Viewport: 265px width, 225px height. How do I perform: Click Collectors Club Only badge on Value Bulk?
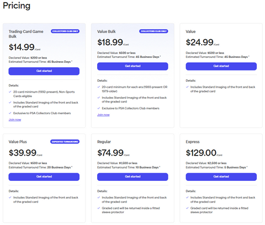[x=153, y=31]
